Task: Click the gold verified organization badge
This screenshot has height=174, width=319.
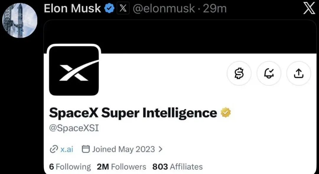Action: tap(226, 113)
